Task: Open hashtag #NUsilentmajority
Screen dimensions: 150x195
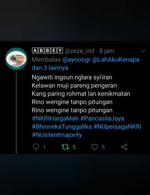Action: 57,135
